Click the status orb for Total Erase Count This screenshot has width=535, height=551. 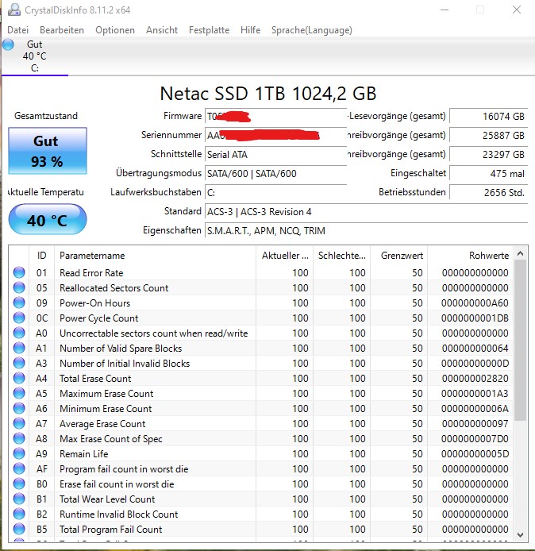[x=19, y=378]
